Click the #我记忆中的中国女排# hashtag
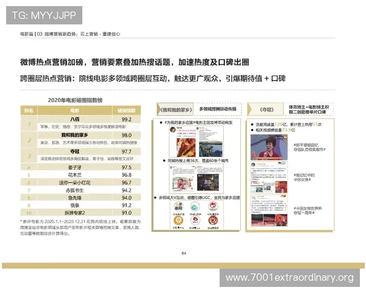The image size is (366, 293). point(304,178)
